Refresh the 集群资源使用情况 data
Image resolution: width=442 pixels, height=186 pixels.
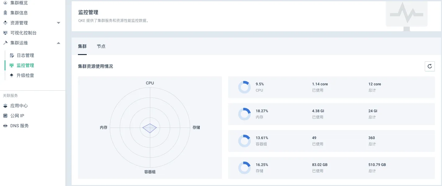(429, 66)
